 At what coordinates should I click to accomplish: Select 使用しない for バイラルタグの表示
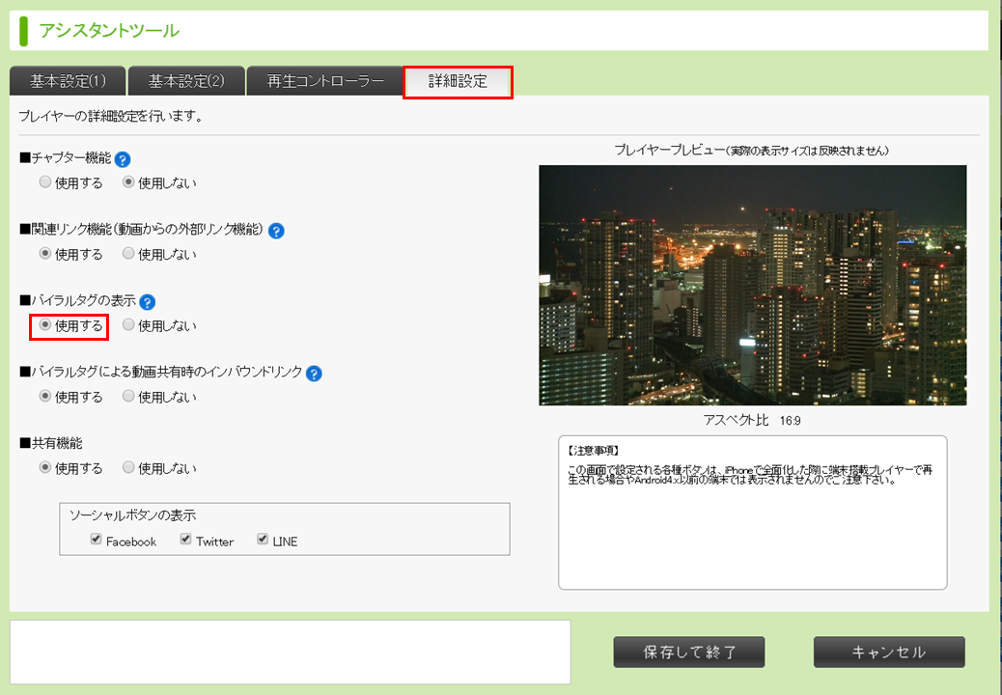[x=128, y=325]
